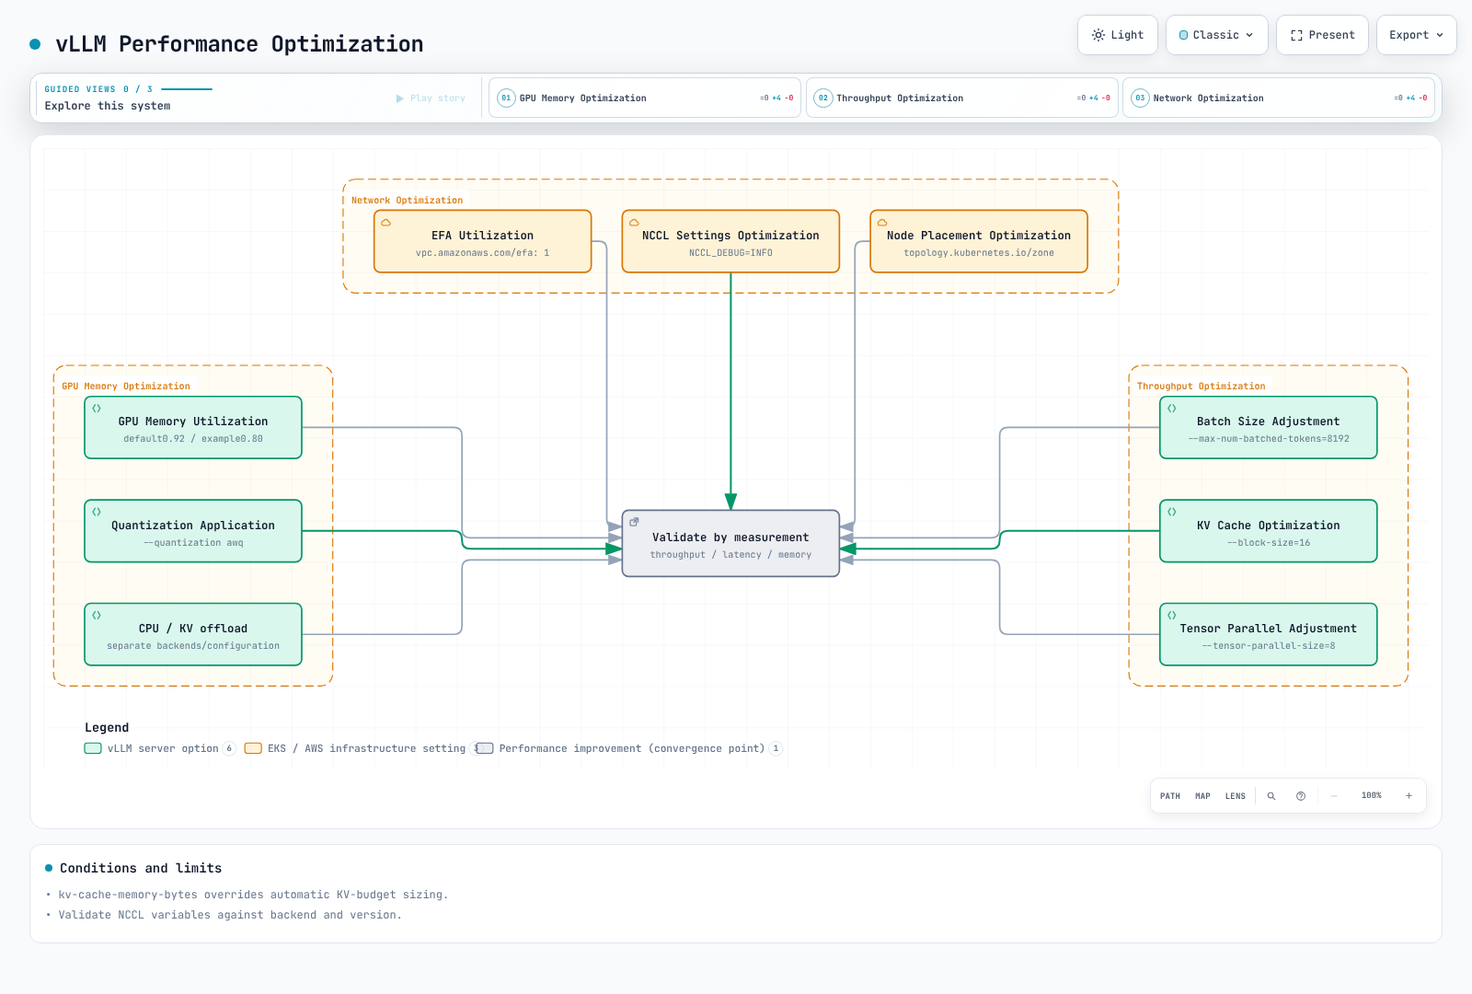Viewport: 1472px width, 994px height.
Task: Select the CPU / KV offload node
Action: point(193,634)
